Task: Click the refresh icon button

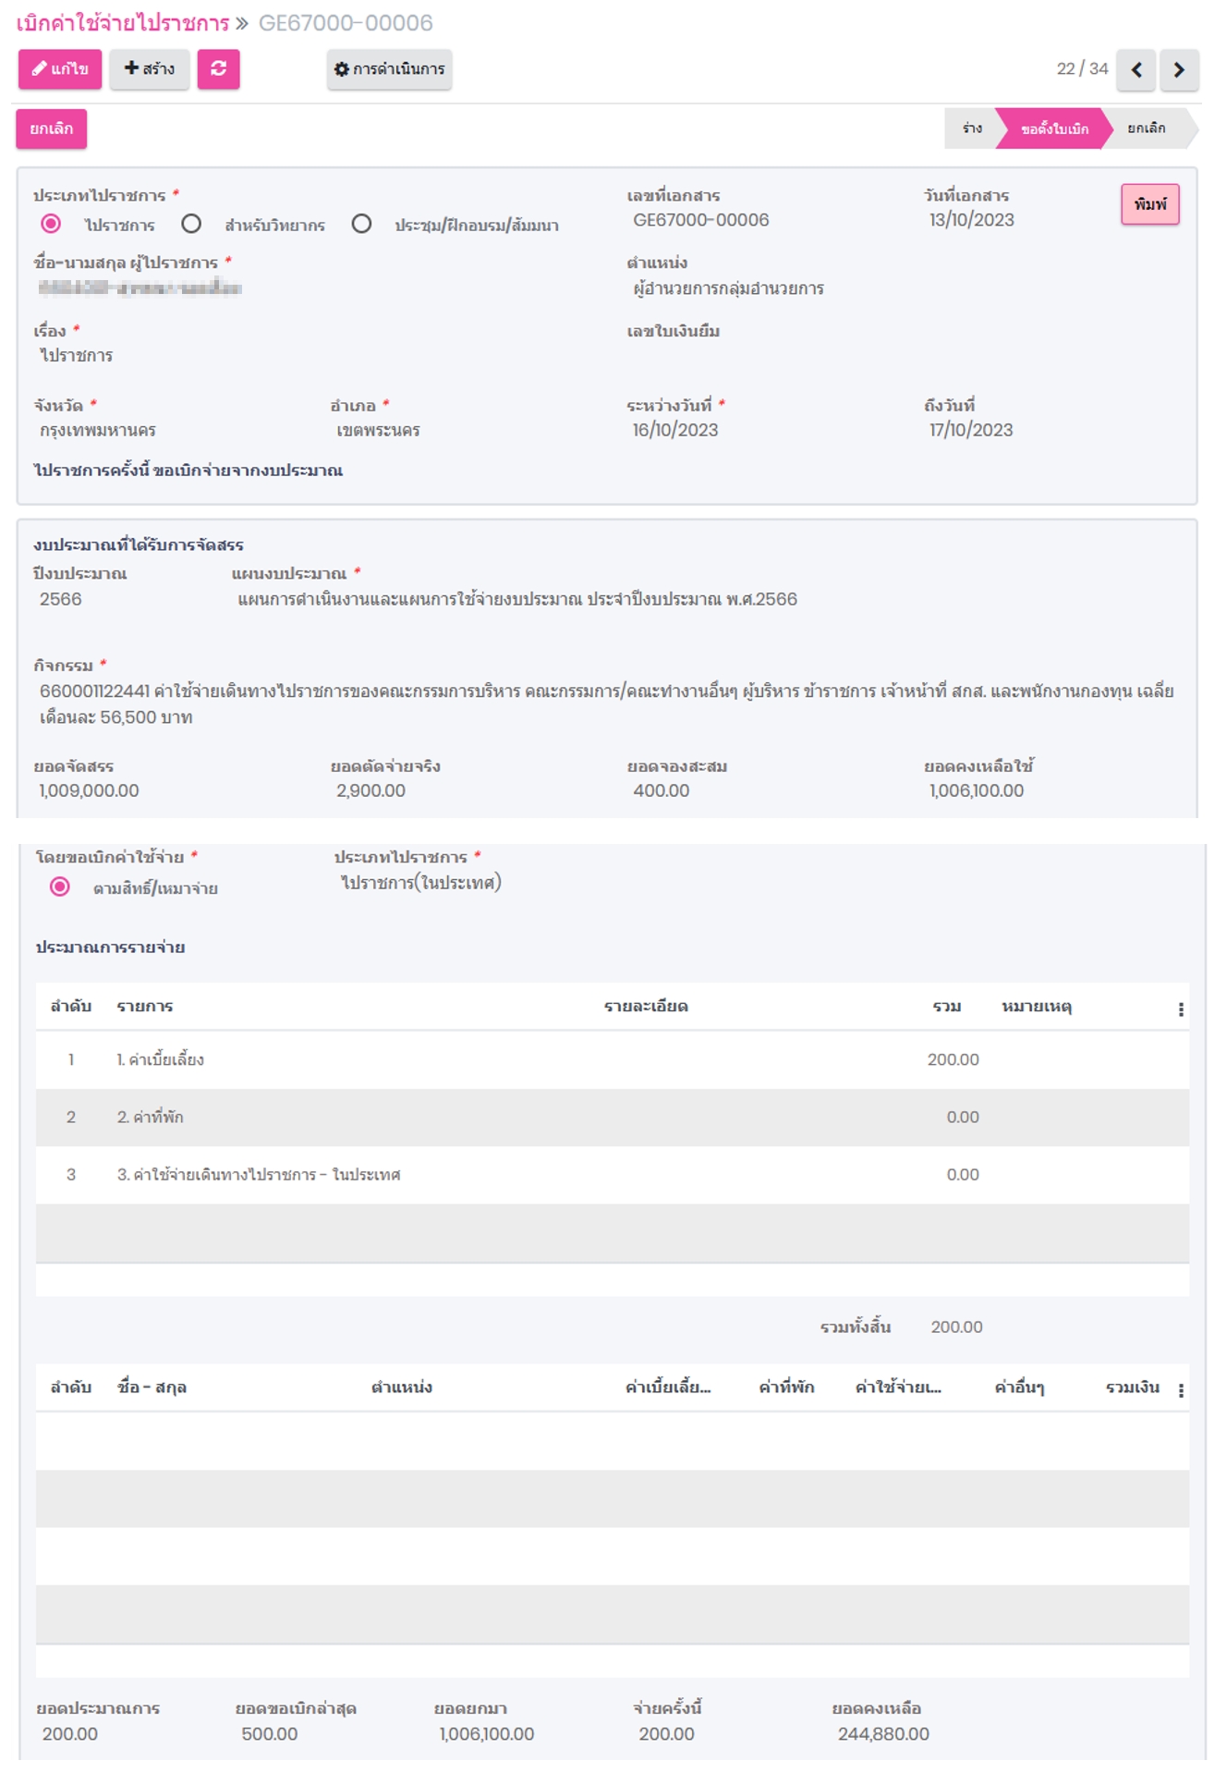Action: 219,69
